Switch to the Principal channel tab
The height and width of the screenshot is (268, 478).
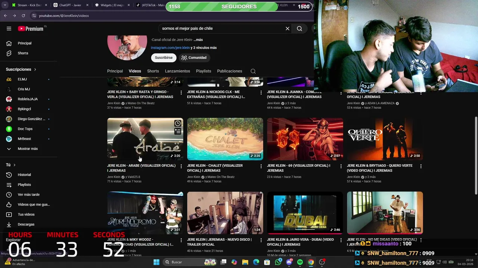(x=115, y=71)
